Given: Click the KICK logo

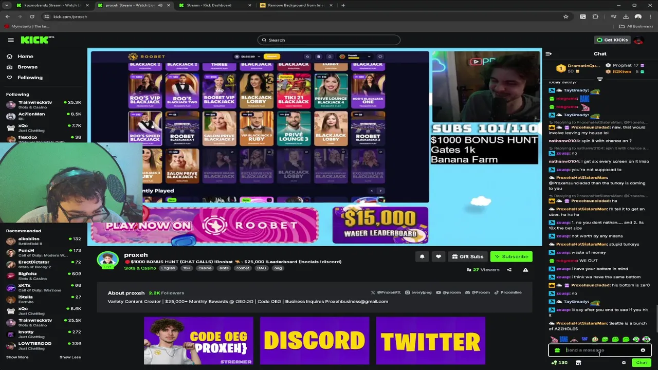Looking at the screenshot, I should tap(37, 40).
